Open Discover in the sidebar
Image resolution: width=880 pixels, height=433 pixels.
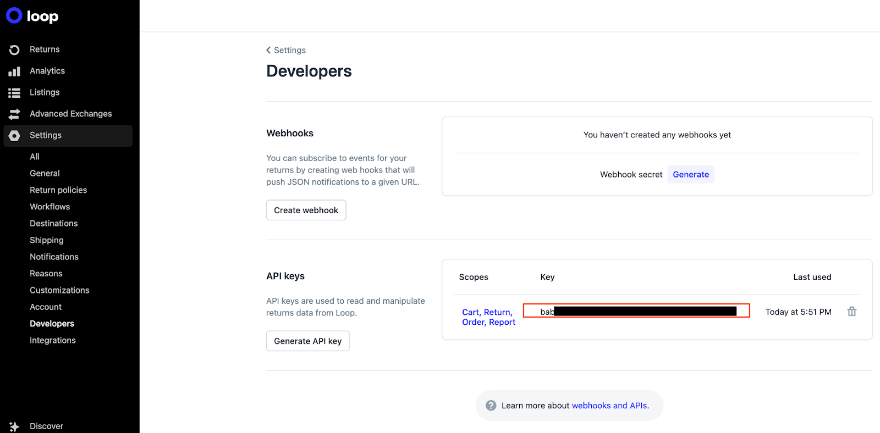pos(47,426)
